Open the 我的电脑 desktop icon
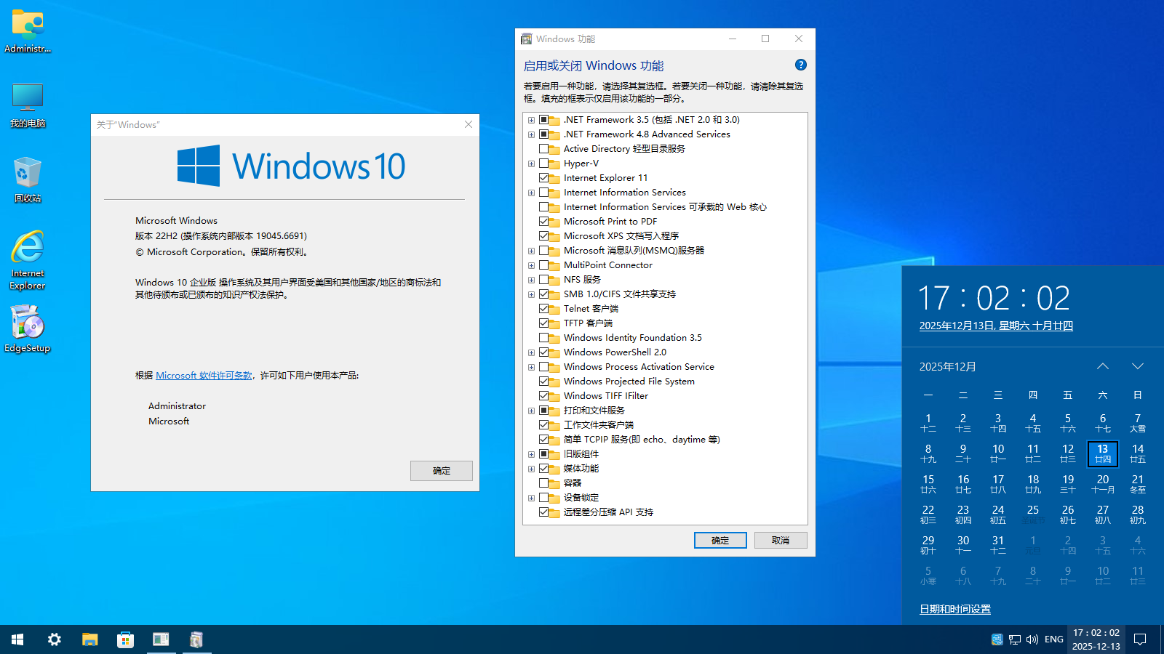The height and width of the screenshot is (654, 1164). coord(28,105)
